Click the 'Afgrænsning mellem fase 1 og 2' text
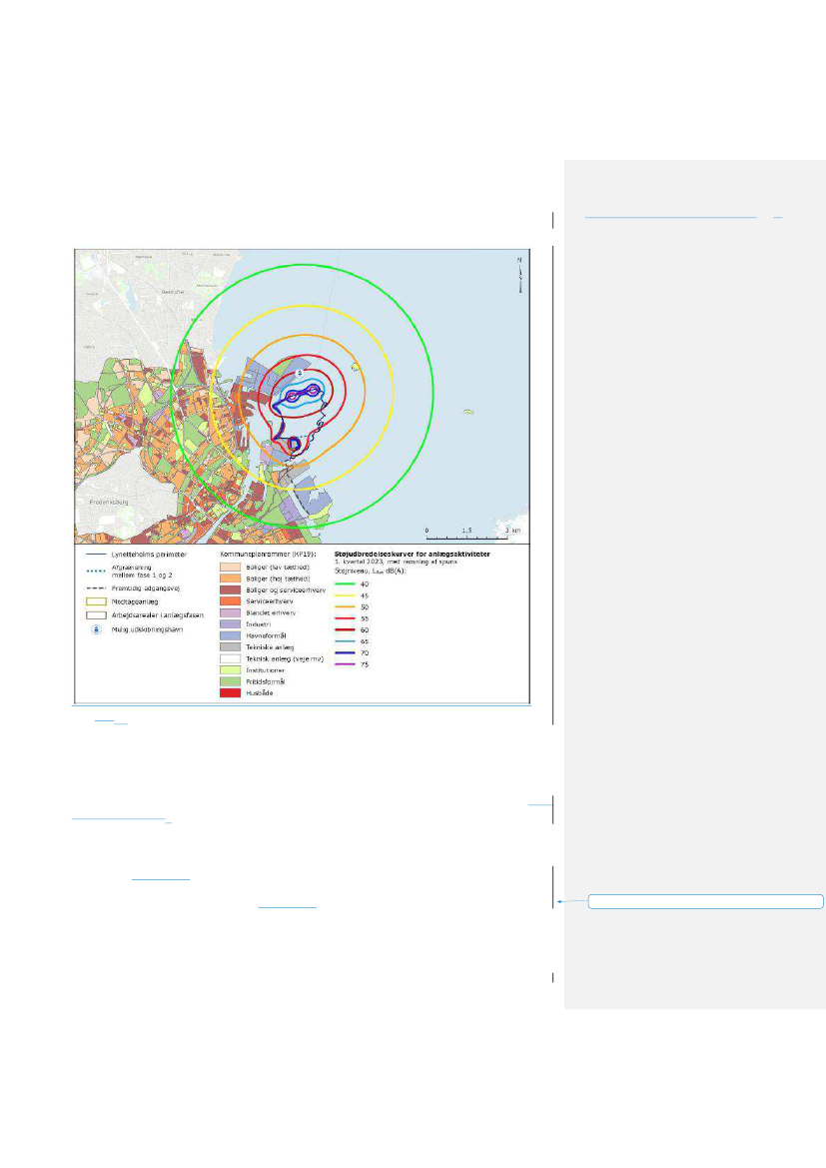The width and height of the screenshot is (826, 1168). pyautogui.click(x=142, y=573)
